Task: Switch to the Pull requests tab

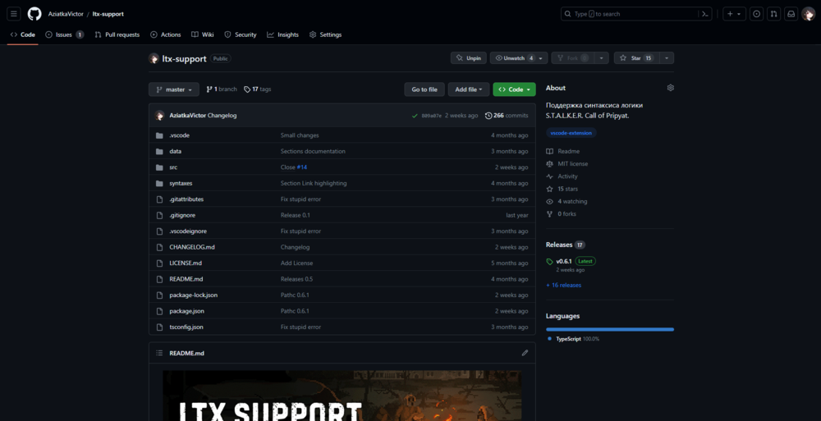Action: pyautogui.click(x=117, y=34)
